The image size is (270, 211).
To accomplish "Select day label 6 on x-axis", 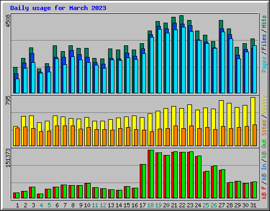I will (x=57, y=205).
